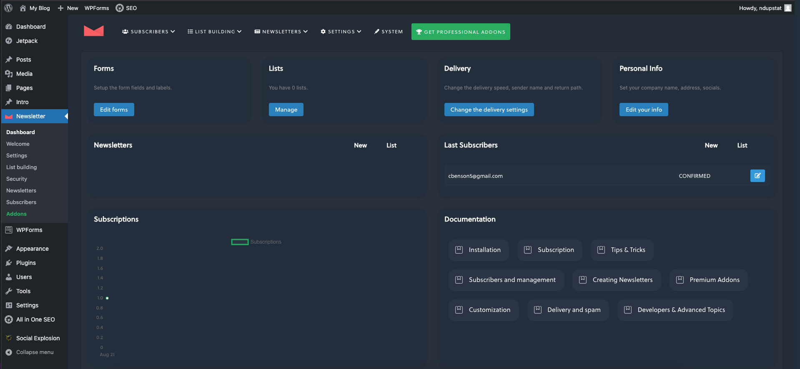Open Security submenu item
The height and width of the screenshot is (369, 800).
click(x=17, y=179)
